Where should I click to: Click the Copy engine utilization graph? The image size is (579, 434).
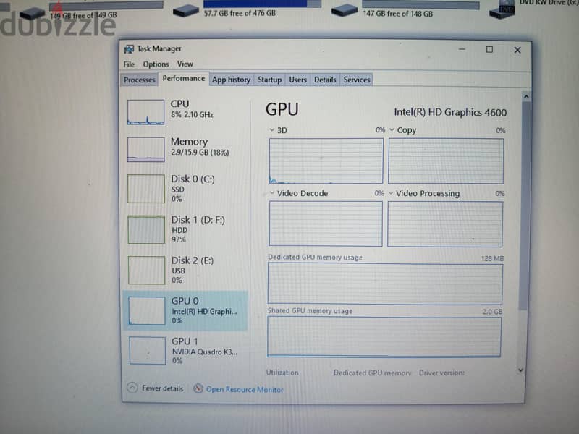coord(446,161)
